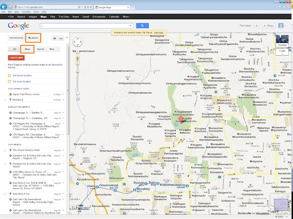The width and height of the screenshot is (293, 219).
Task: Star the Kinkaku-ji list entry
Action: [x=5, y=100]
